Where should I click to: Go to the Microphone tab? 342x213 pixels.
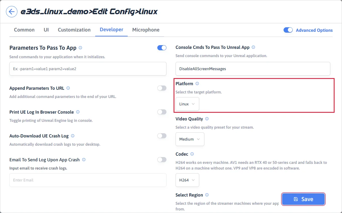pyautogui.click(x=146, y=30)
